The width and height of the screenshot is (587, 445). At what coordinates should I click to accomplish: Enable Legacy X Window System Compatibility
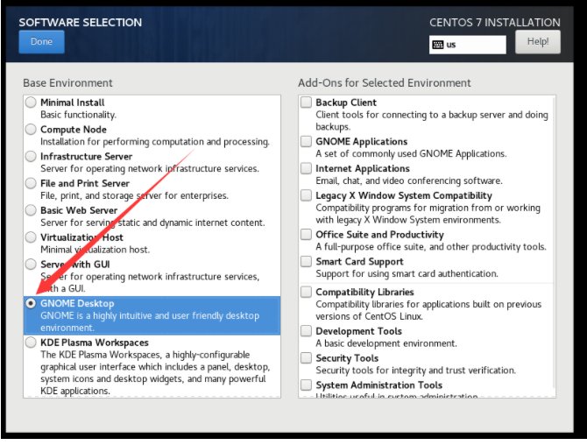coord(306,195)
